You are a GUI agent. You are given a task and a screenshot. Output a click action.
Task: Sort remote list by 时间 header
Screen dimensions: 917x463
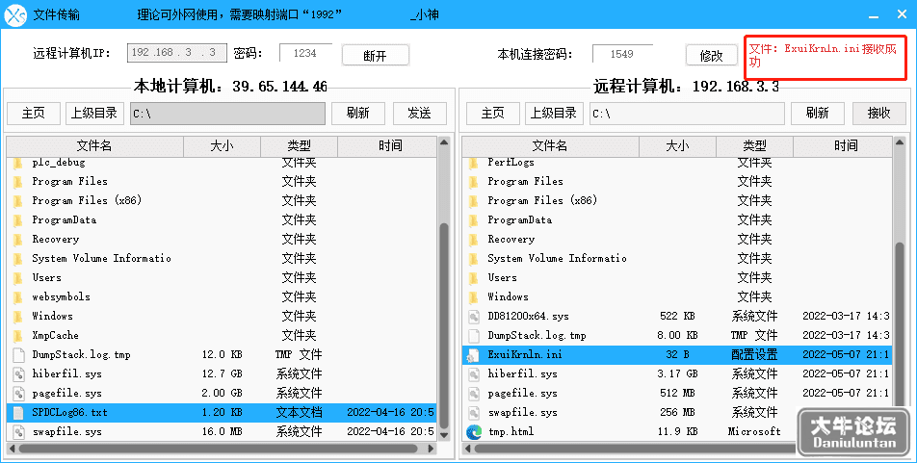point(844,146)
